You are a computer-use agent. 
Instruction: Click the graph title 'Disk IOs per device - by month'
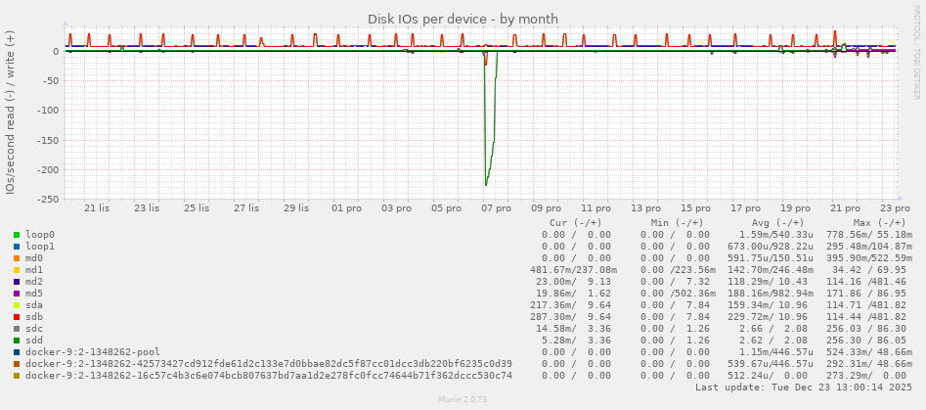(x=463, y=19)
